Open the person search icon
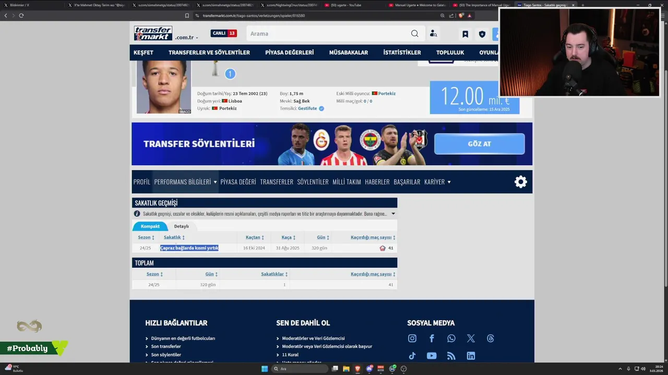 pyautogui.click(x=433, y=33)
